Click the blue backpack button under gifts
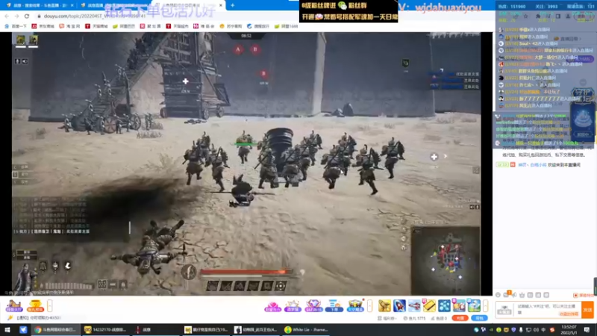The width and height of the screenshot is (597, 336). 479,318
